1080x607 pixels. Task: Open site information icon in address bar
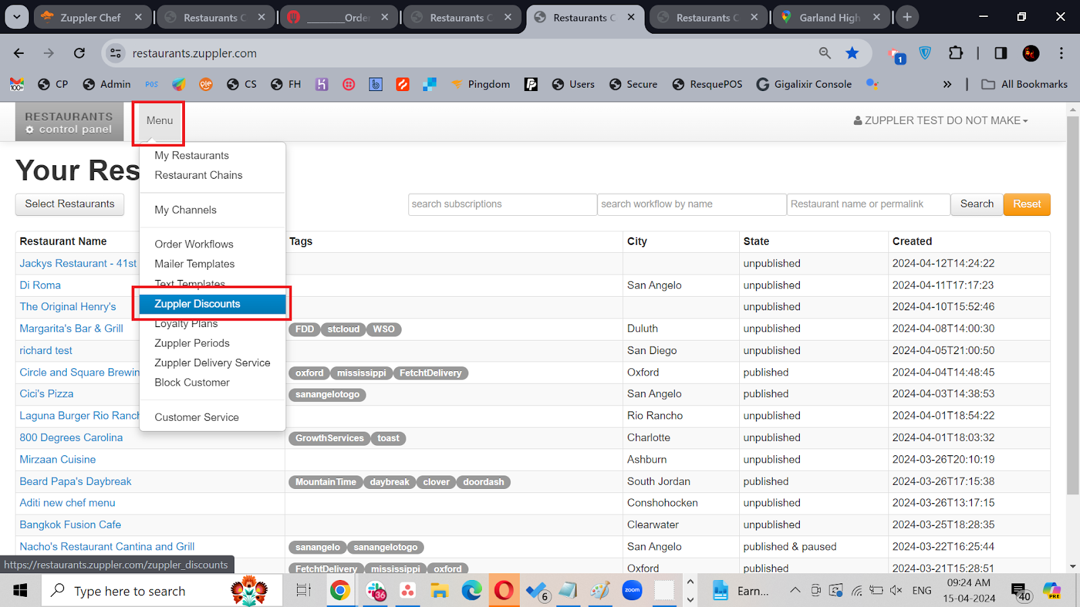pos(115,53)
